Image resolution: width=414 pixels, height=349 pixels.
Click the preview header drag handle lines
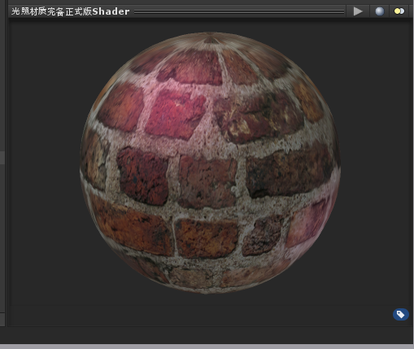pos(239,11)
